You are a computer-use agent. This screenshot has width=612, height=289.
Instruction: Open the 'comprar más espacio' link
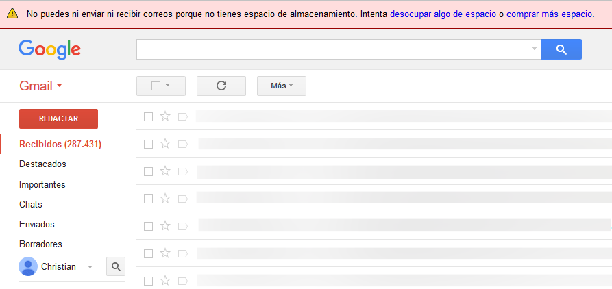(x=549, y=14)
